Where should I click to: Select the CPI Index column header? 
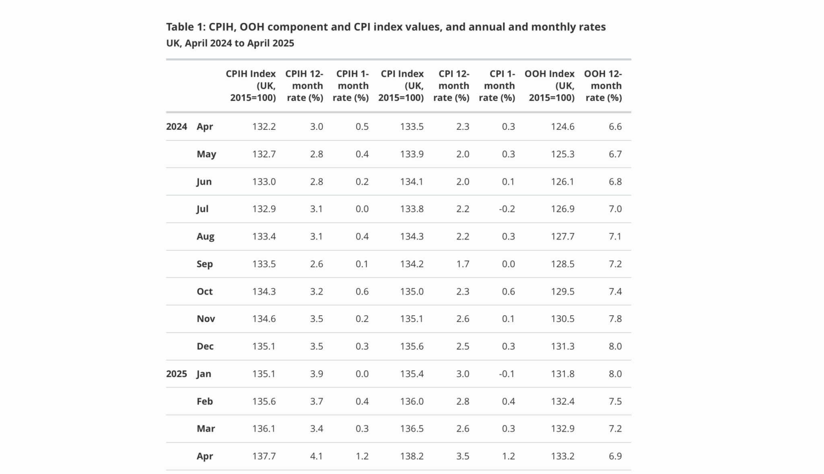click(x=401, y=86)
